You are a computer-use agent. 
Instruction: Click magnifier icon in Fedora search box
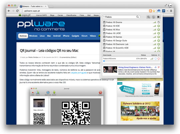pyautogui.click(x=137, y=17)
